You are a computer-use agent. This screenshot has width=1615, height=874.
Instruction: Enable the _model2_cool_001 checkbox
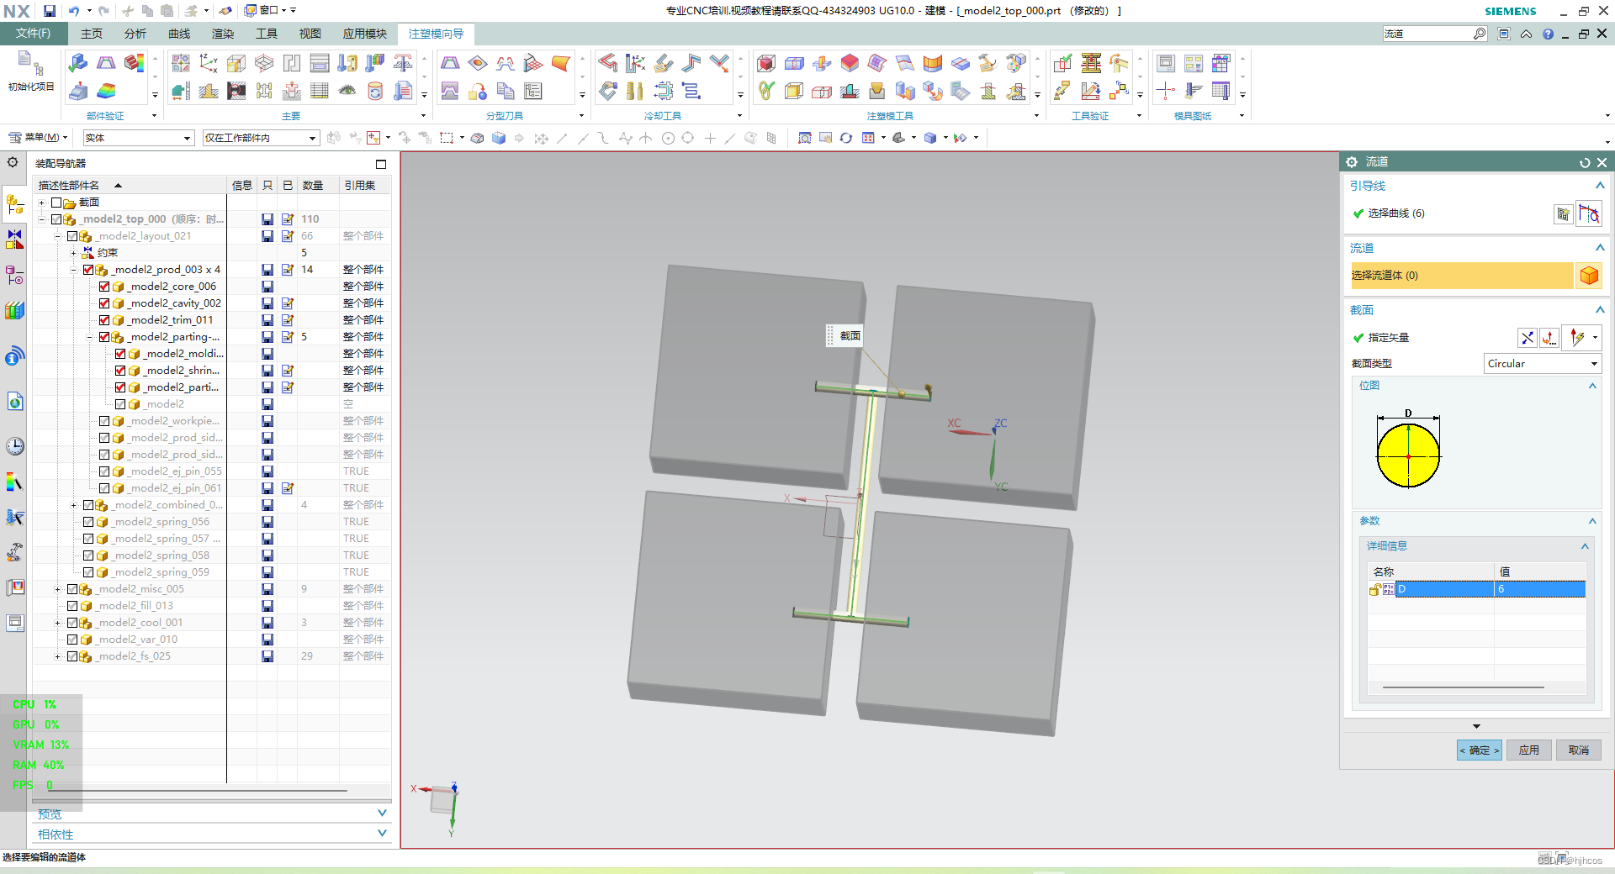pos(72,623)
